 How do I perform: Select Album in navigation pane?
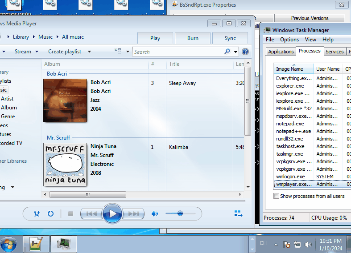pyautogui.click(x=9, y=108)
